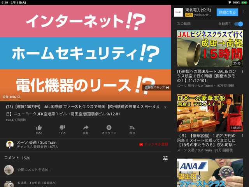This screenshot has height=187, width=249.
Task: Tap the 詳細こちら button
Action: coord(227,12)
